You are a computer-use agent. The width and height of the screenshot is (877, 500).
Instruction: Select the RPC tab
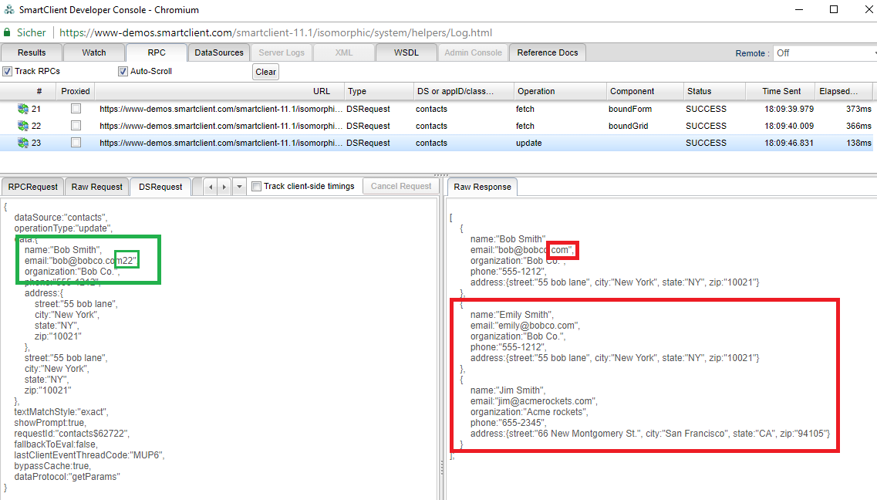pos(157,52)
